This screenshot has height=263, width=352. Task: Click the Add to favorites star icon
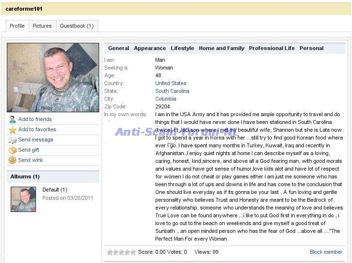coord(13,130)
